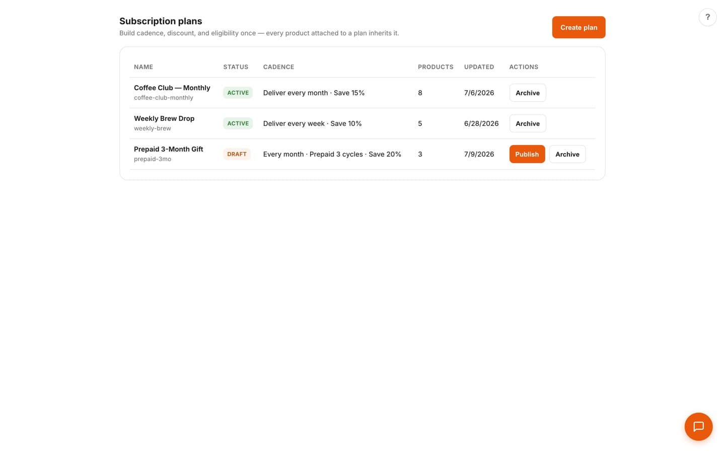Click the Name column header
725x453 pixels.
(143, 67)
